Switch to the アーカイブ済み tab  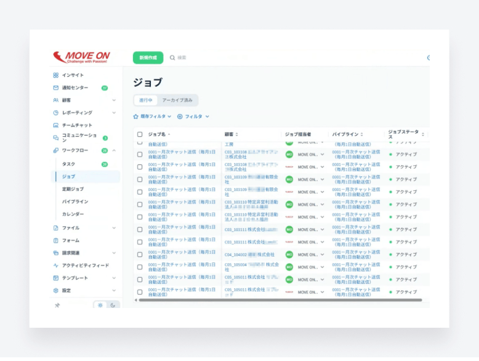tap(177, 100)
